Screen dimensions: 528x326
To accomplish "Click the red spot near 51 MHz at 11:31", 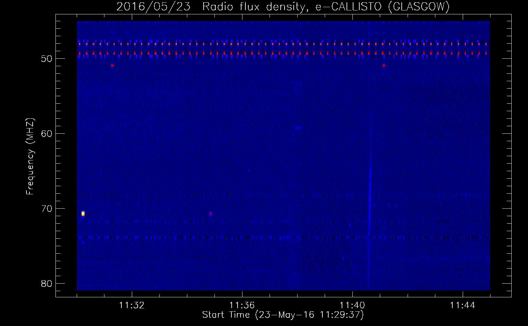I will (112, 66).
